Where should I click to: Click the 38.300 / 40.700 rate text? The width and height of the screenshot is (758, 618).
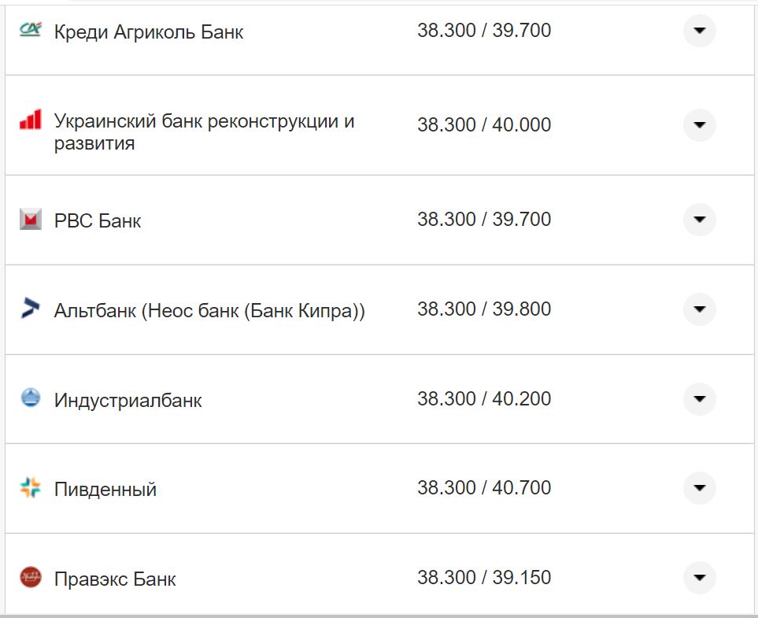coord(486,487)
